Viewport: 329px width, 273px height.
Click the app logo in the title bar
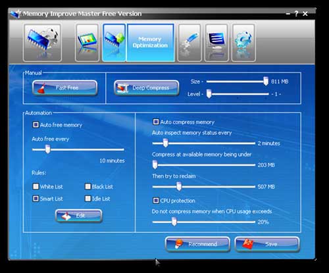point(15,14)
